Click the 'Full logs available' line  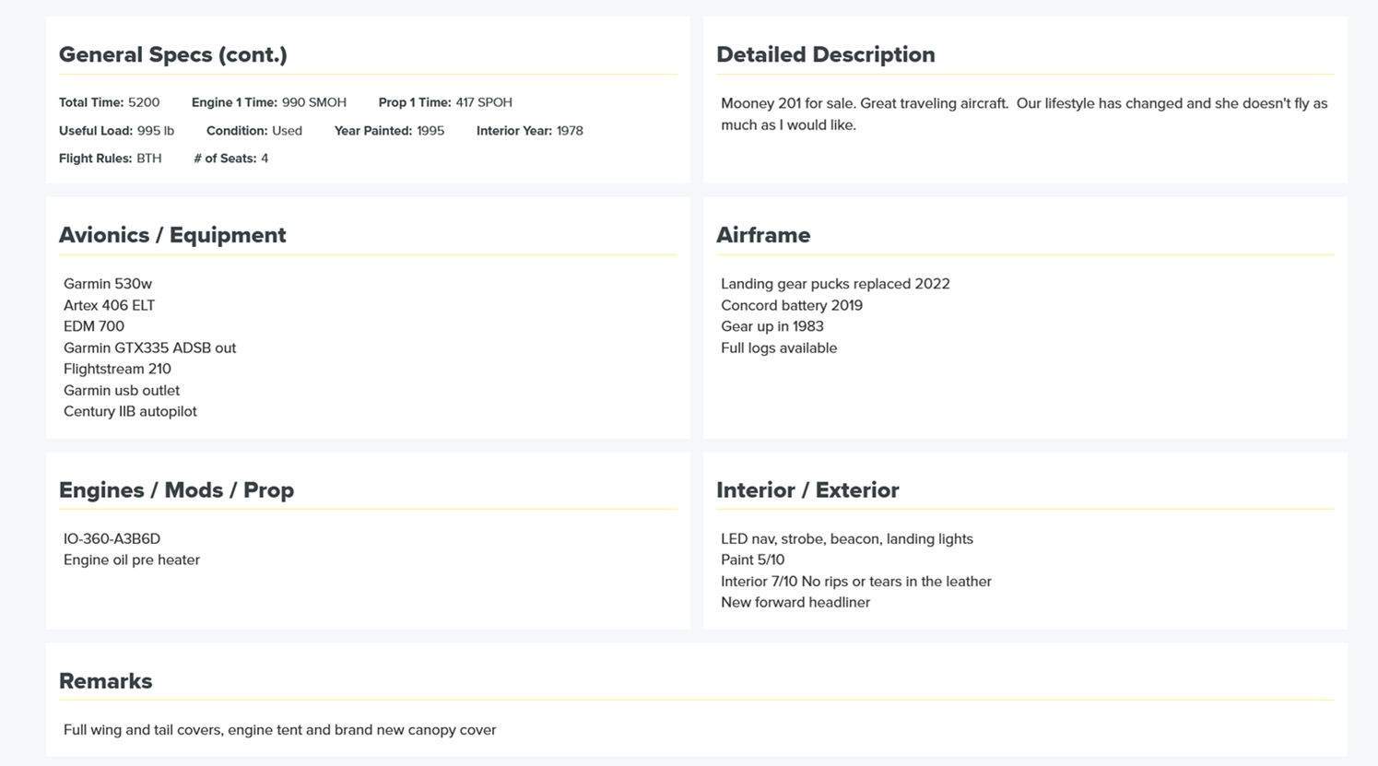point(779,348)
